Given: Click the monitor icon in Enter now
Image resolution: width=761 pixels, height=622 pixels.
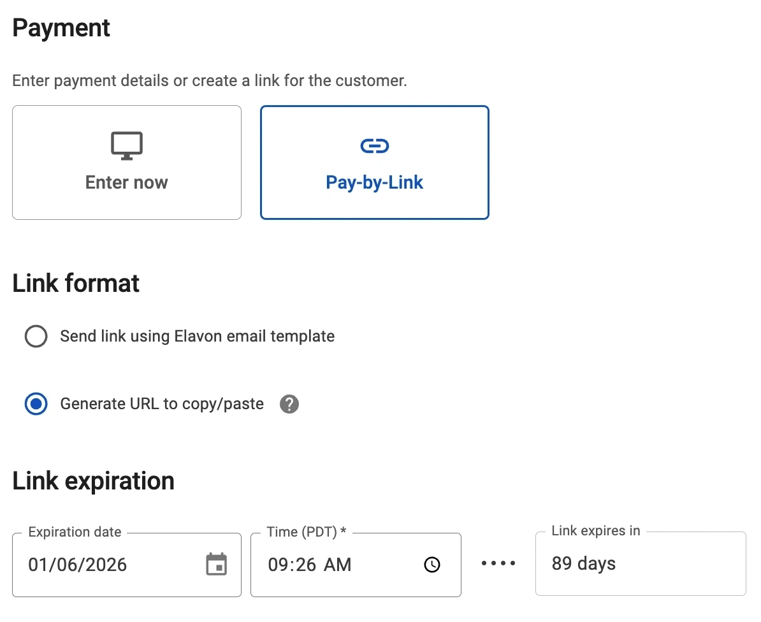Looking at the screenshot, I should [x=126, y=146].
